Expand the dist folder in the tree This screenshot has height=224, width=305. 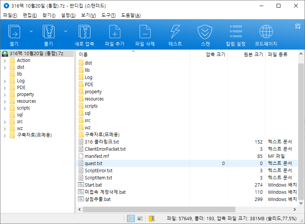tap(5, 68)
